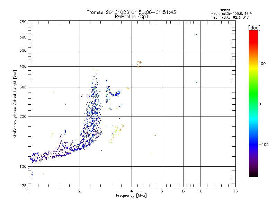Click the red point near 5.5 MHz
This screenshot has height=208, width=277.
tap(155, 135)
